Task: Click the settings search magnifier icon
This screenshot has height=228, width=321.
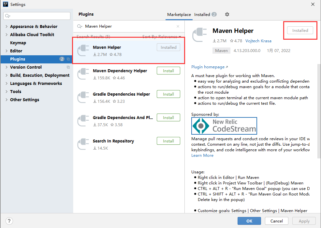Action: coord(7,16)
